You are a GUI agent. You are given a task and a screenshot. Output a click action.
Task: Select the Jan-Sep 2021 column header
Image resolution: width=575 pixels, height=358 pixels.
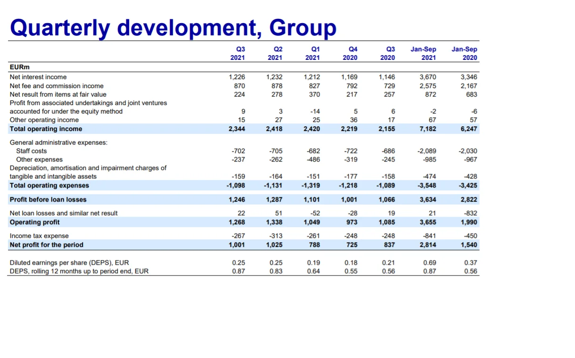coord(423,53)
